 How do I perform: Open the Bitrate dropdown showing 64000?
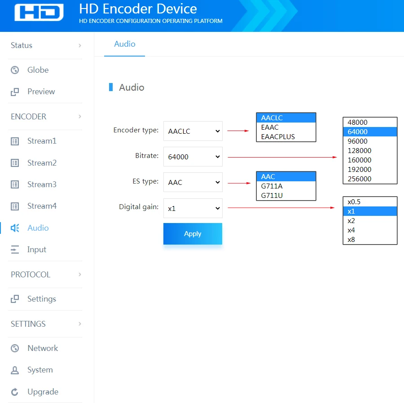(193, 157)
